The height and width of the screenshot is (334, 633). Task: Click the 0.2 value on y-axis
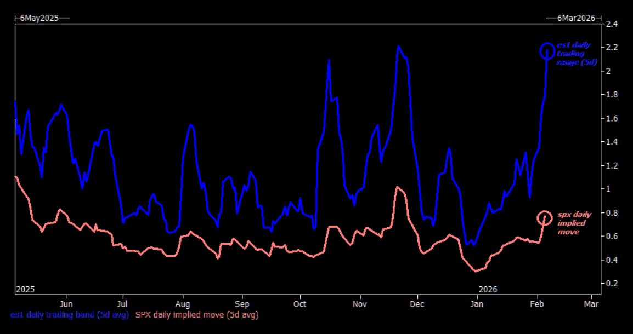612,283
